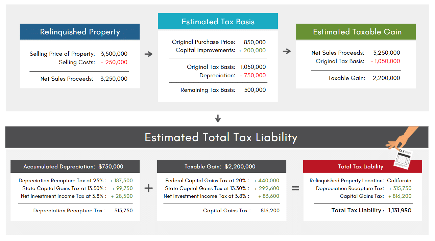435x241 pixels.
Task: Click 'Depreciation Recapture Tax at 25% :' label
Action: [x=63, y=181]
